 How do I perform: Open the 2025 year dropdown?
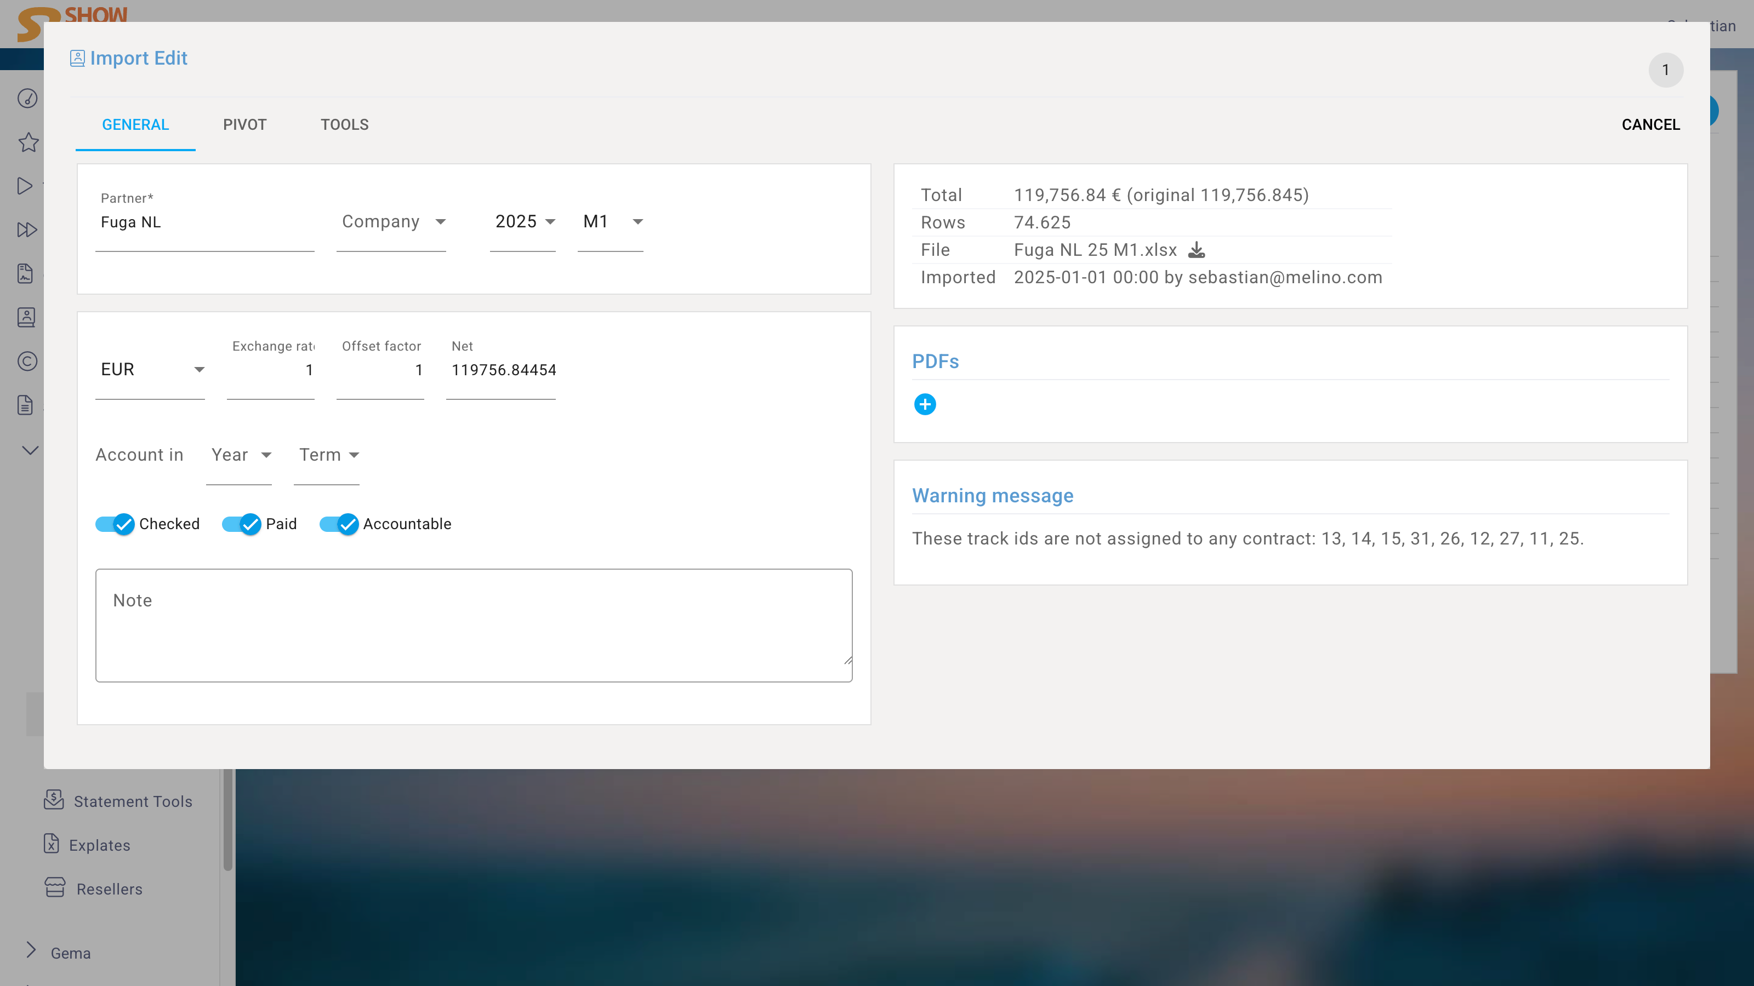pyautogui.click(x=523, y=222)
